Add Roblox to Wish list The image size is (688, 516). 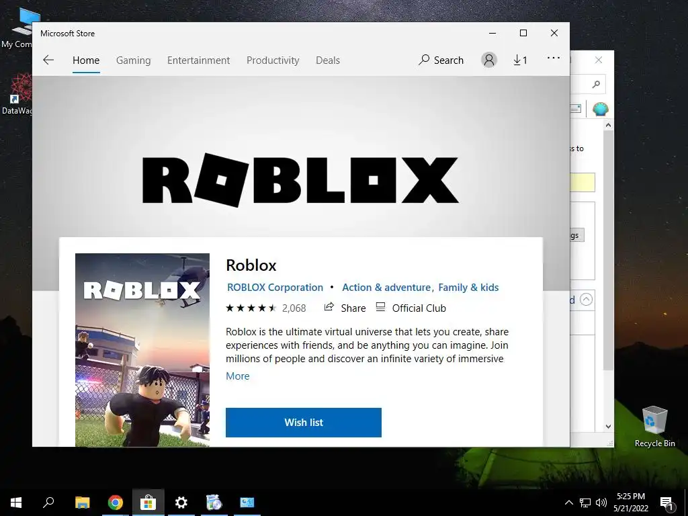point(304,423)
